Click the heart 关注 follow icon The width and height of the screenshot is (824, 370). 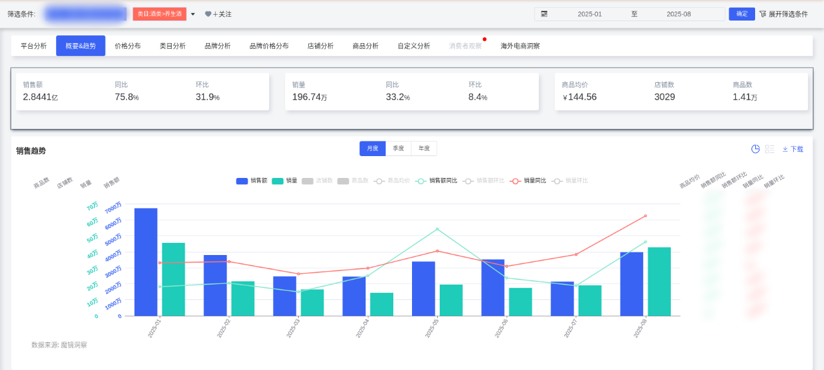208,14
